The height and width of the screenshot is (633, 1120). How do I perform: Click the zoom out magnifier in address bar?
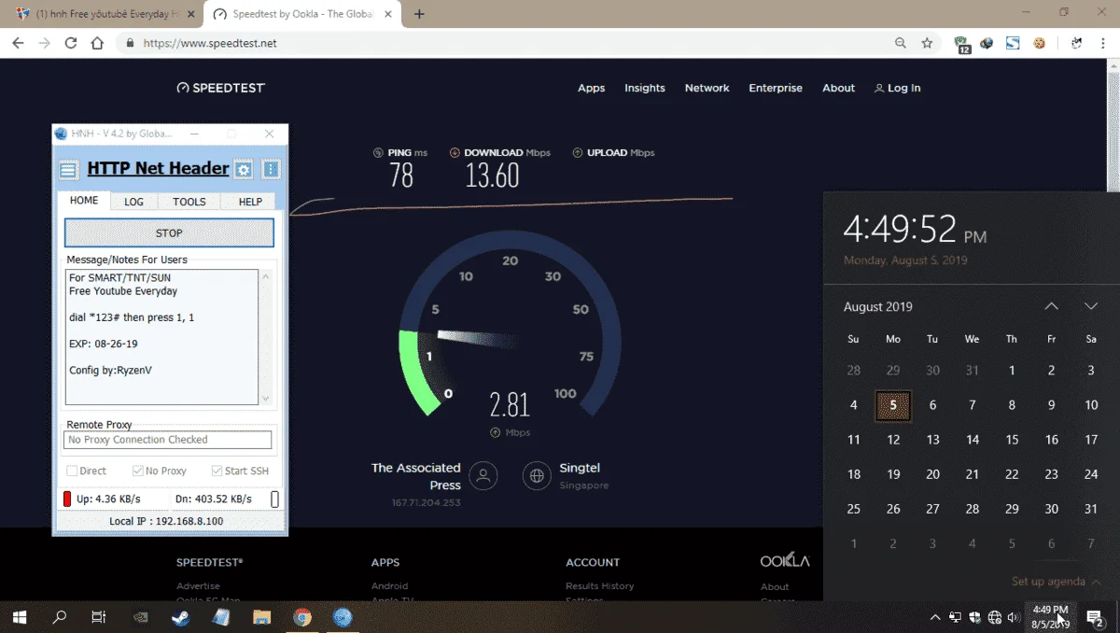[901, 43]
